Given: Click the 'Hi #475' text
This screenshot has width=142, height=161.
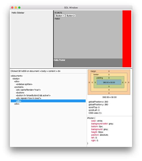Looking at the screenshot, I should [x=58, y=13].
